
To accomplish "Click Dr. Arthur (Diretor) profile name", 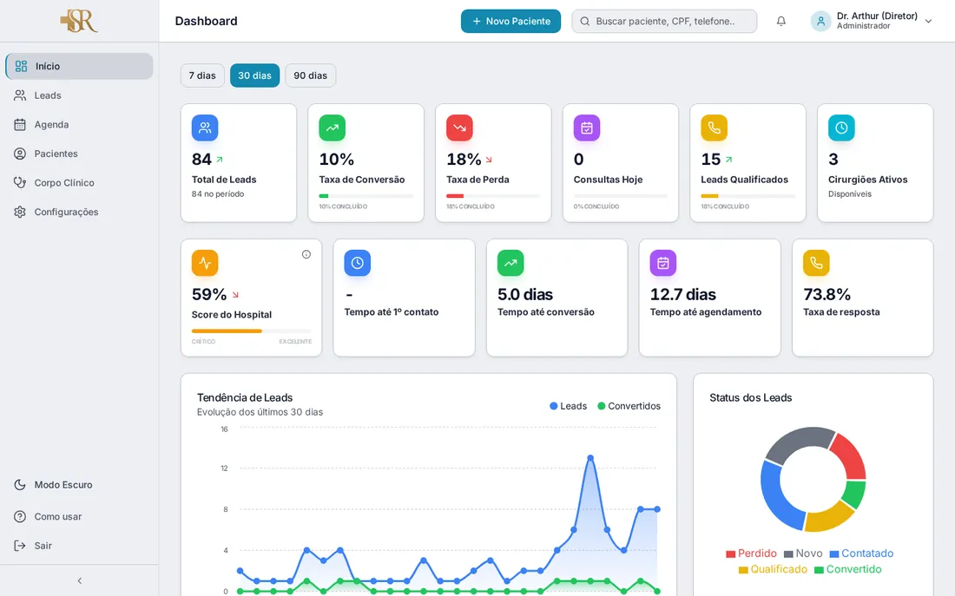I will tap(877, 16).
